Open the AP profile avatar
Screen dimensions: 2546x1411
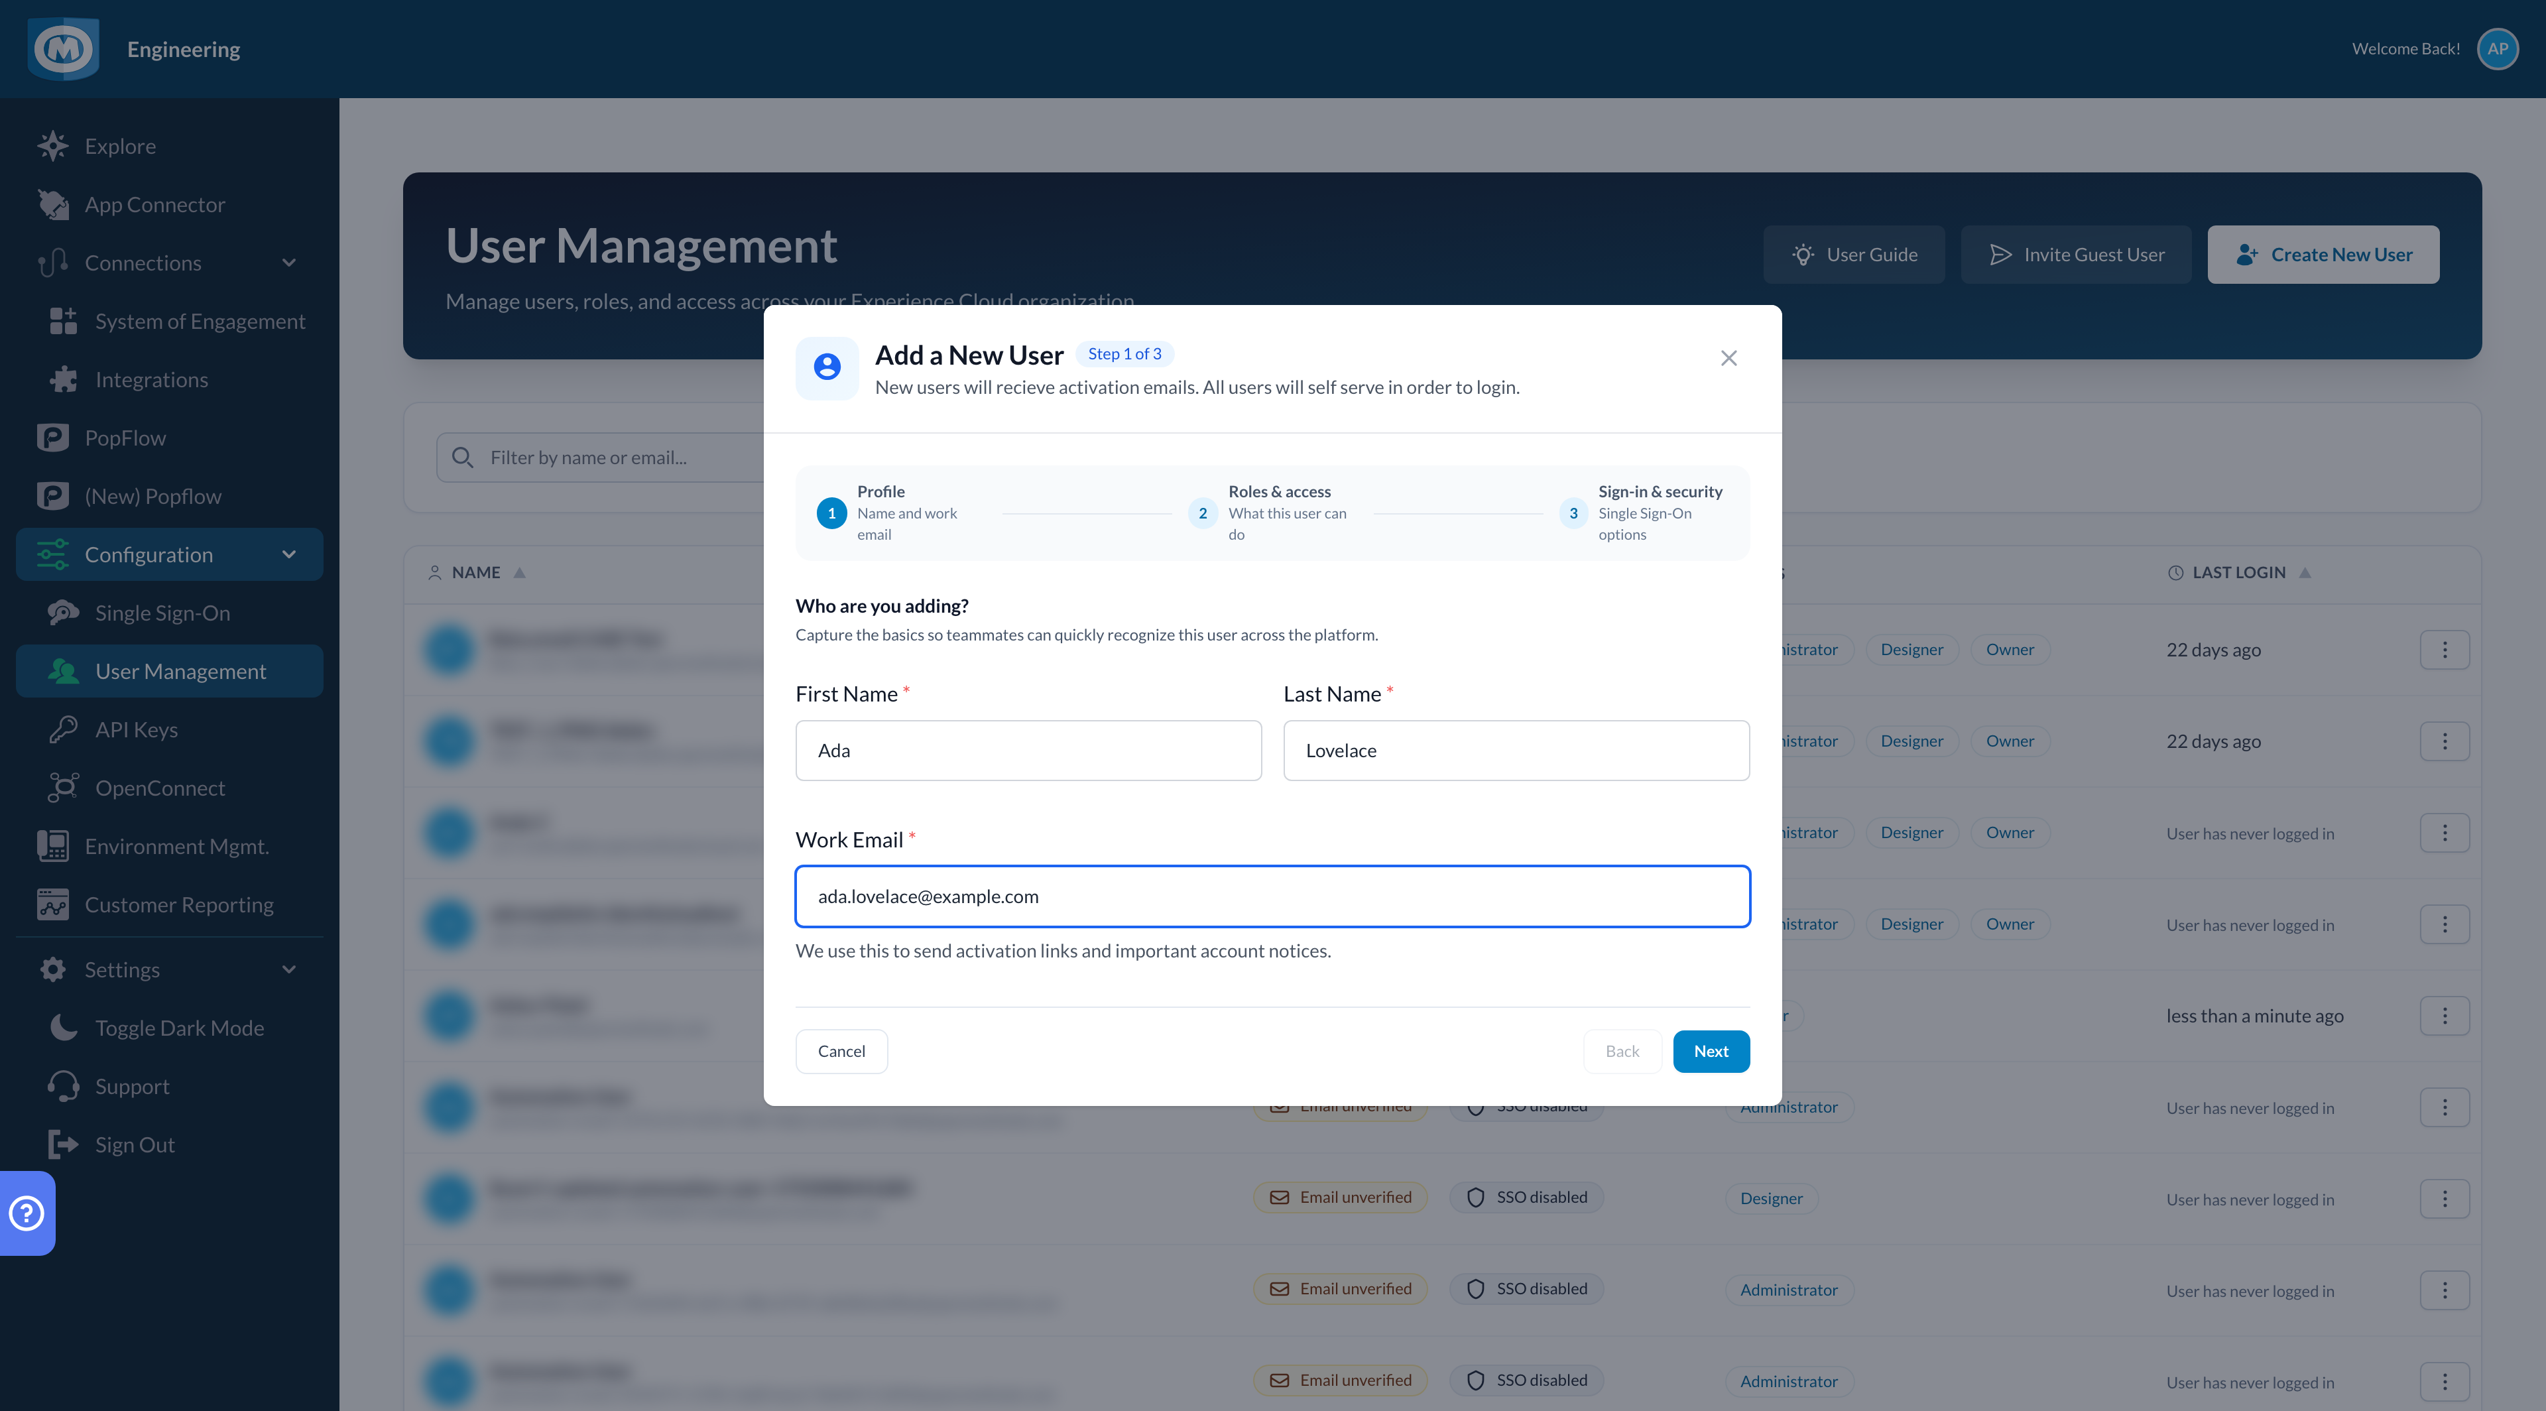coord(2498,48)
